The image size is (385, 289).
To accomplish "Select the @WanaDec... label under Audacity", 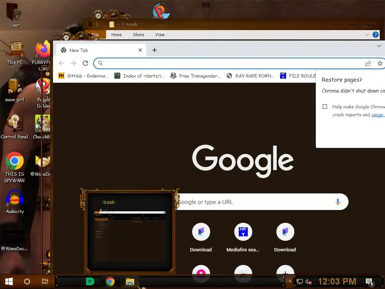I will tap(15, 248).
